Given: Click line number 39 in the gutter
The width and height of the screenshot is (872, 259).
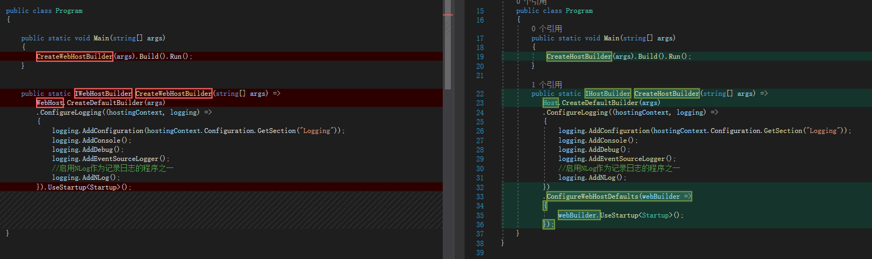Looking at the screenshot, I should coord(480,253).
